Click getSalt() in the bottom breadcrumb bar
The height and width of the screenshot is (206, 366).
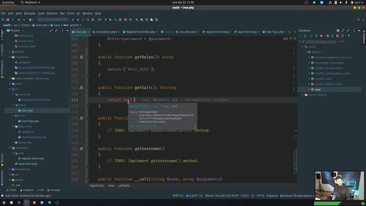(x=124, y=185)
